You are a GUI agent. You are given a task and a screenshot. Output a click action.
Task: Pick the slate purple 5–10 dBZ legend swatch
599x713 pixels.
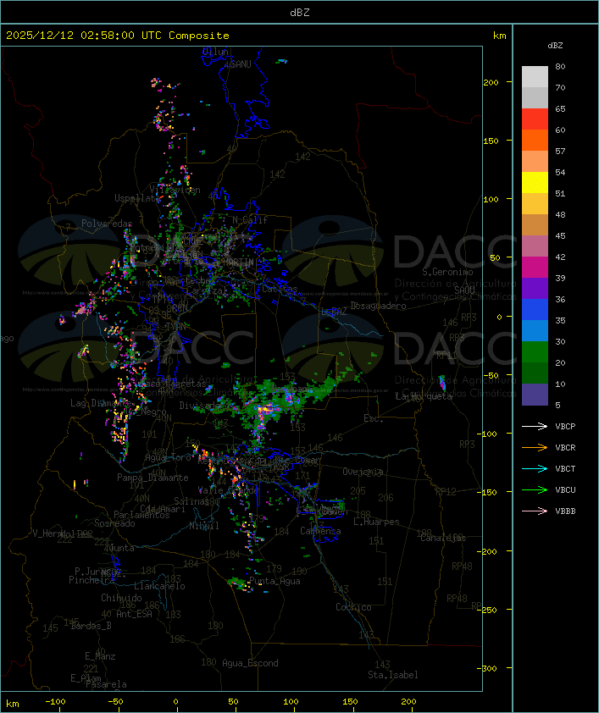click(535, 395)
